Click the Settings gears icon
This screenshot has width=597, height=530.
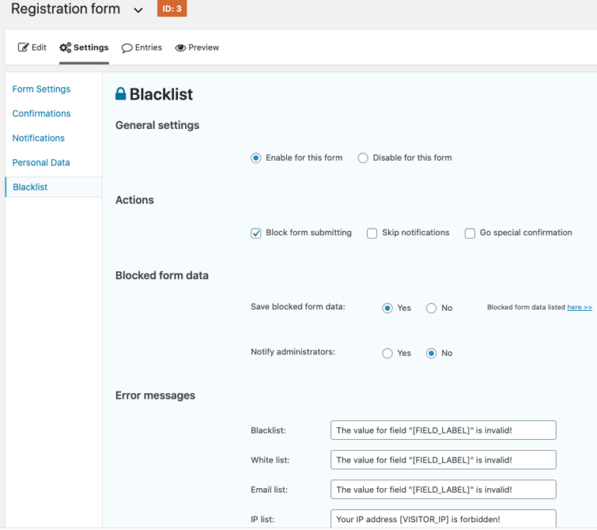pos(65,47)
